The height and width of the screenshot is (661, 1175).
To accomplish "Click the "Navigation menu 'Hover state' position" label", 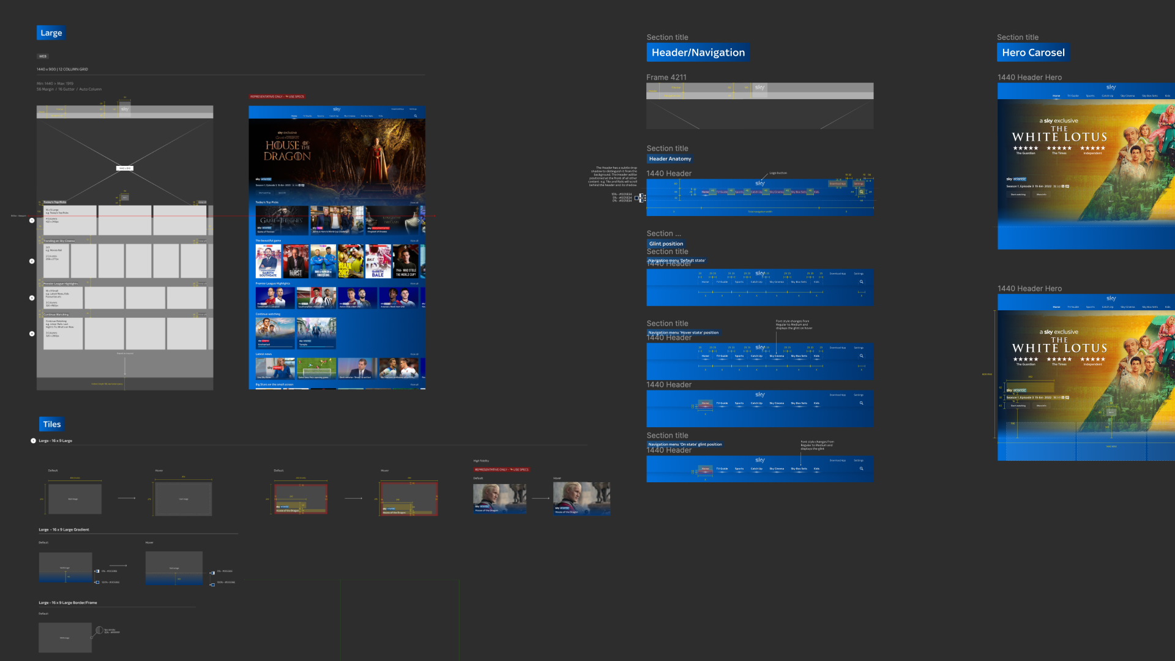I will point(684,332).
